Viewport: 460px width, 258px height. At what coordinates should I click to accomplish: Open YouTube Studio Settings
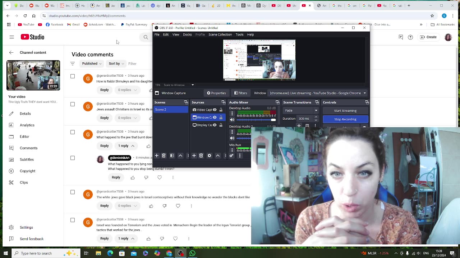click(26, 227)
